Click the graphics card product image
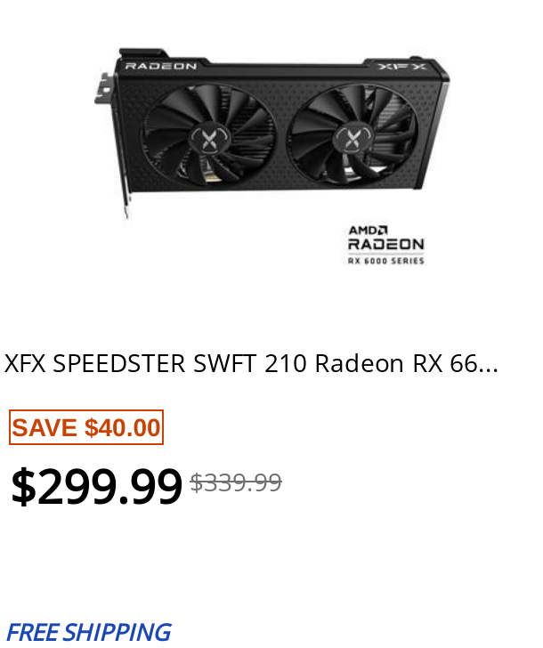This screenshot has height=648, width=543. (x=271, y=134)
